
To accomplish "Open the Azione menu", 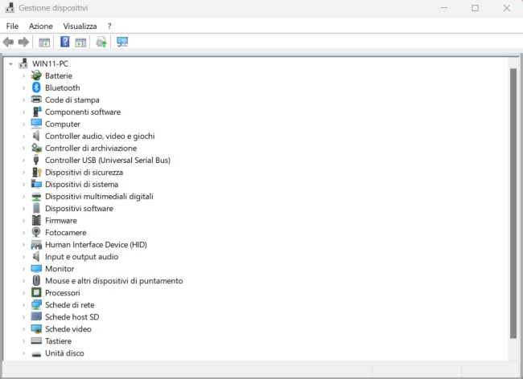I will 40,26.
